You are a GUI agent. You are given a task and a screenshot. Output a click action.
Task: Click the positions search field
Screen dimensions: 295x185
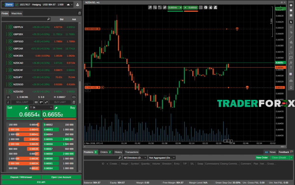click(x=103, y=158)
